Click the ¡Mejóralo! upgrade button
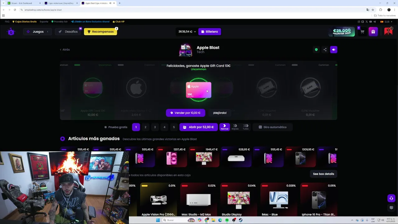 [220, 113]
